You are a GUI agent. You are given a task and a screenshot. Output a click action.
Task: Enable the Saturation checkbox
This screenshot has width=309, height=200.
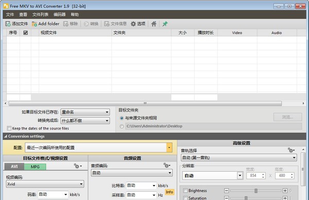coord(185,198)
